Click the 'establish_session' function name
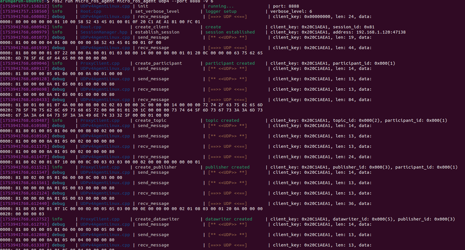The height and width of the screenshot is (250, 465). 157,32
